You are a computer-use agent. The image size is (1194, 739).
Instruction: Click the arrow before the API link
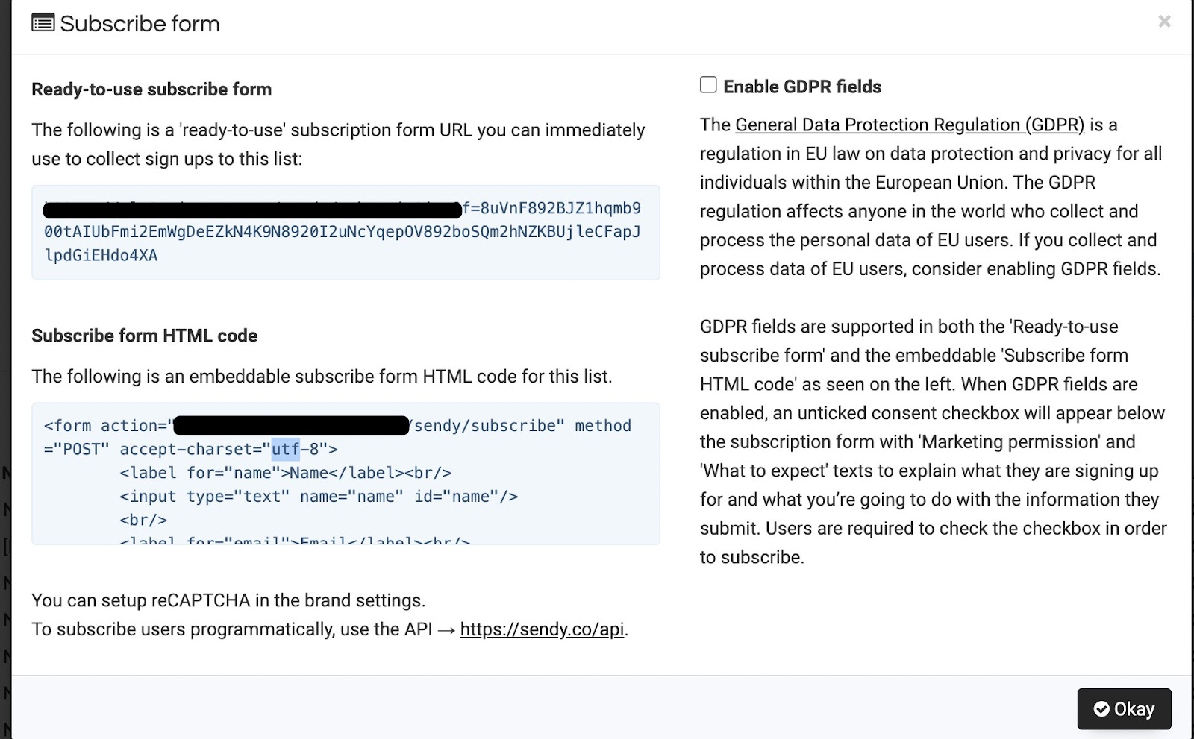446,630
